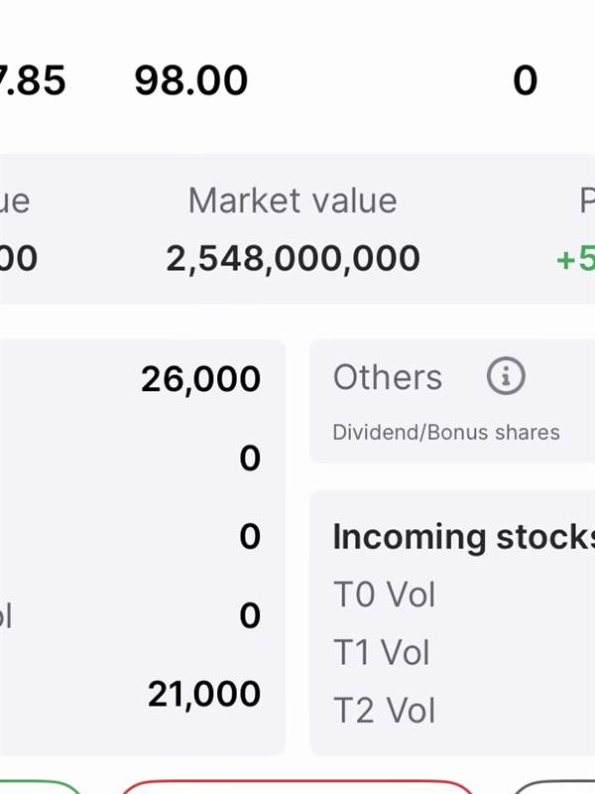
Task: Tap the green-outlined button at bottom edge
Action: (40, 787)
